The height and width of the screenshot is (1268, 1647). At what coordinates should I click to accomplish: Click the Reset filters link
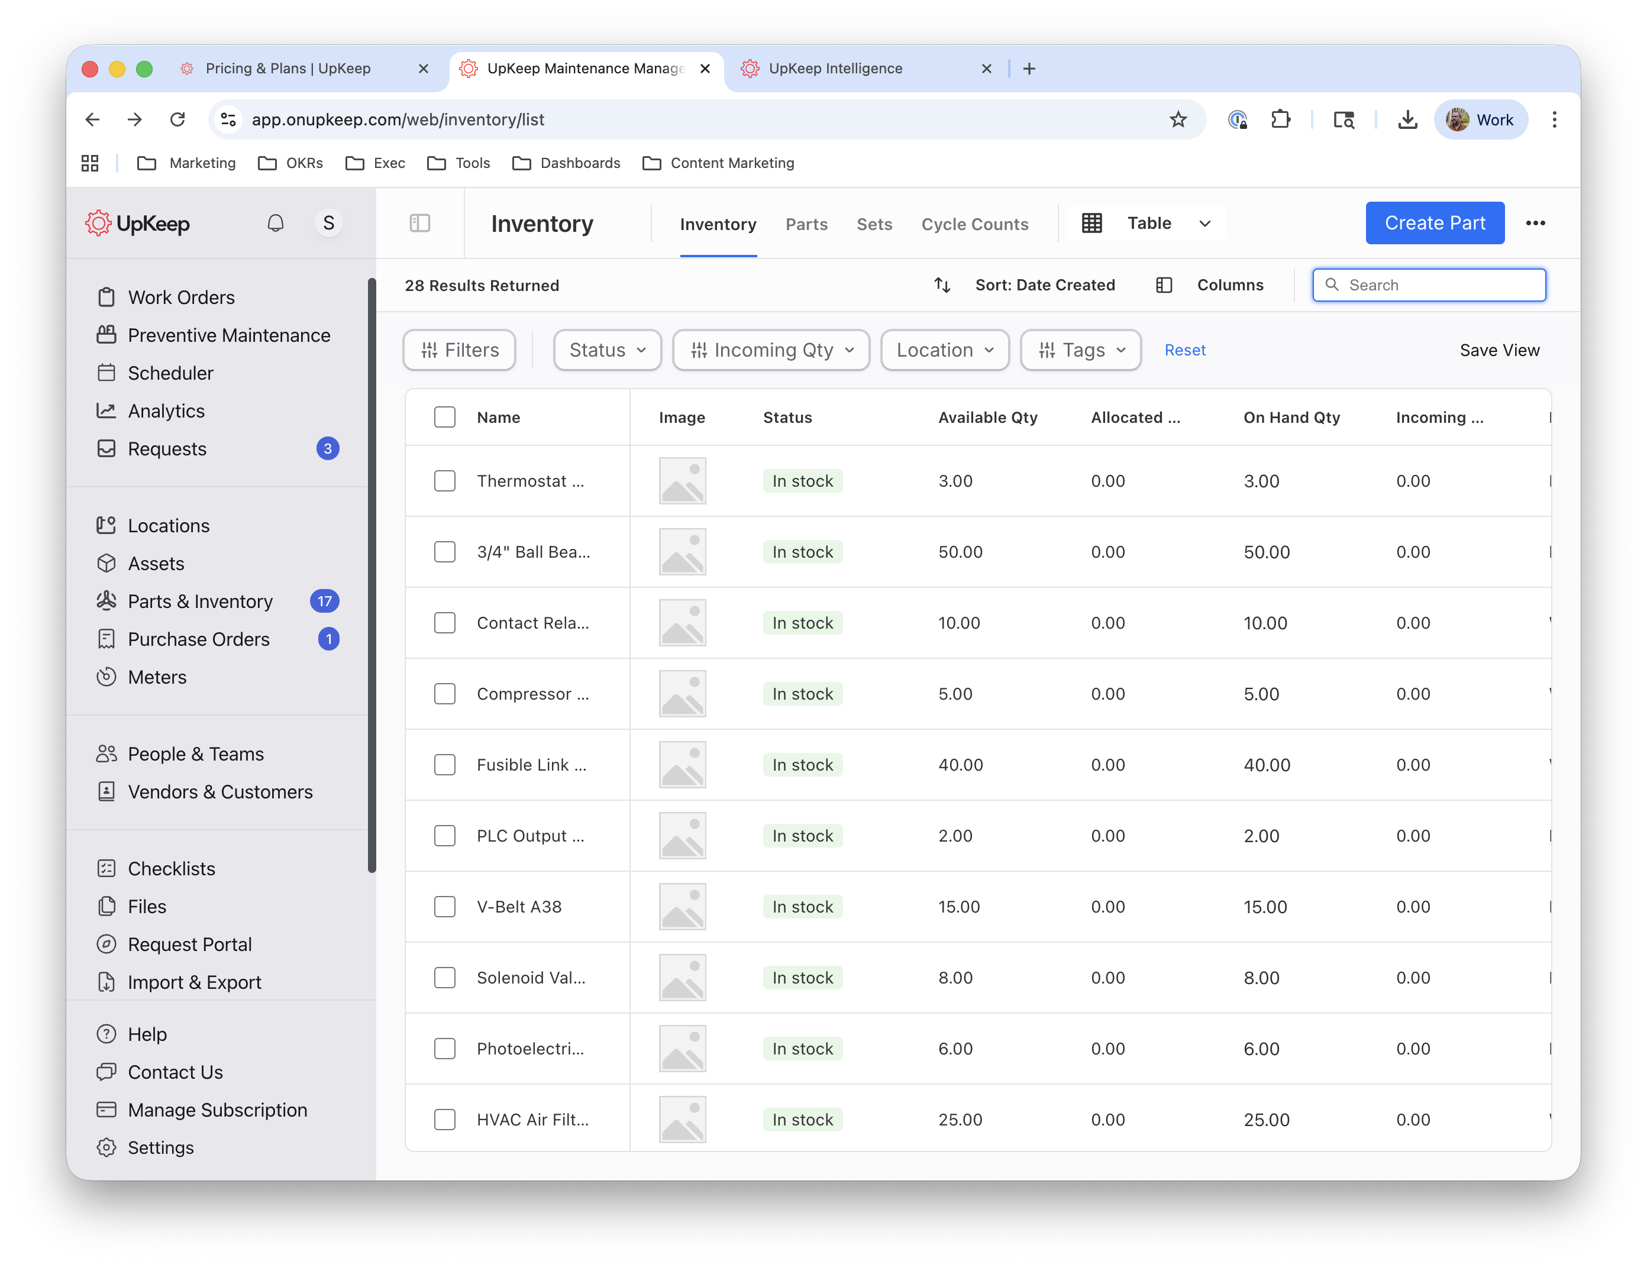pos(1184,350)
